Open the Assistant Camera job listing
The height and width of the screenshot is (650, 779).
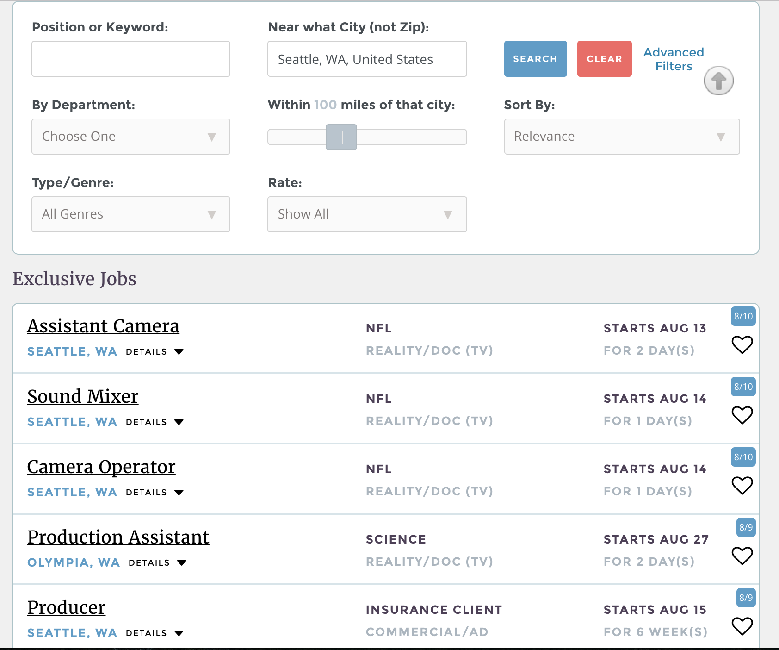[103, 326]
